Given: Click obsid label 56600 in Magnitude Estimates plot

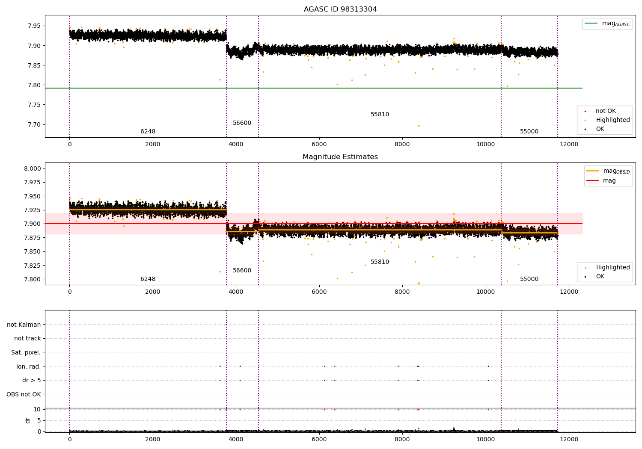Looking at the screenshot, I should click(x=242, y=271).
